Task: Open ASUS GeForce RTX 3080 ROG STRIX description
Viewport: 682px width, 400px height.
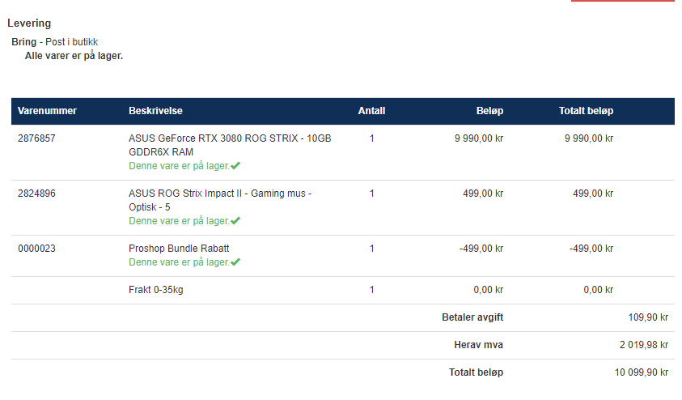Action: [230, 145]
